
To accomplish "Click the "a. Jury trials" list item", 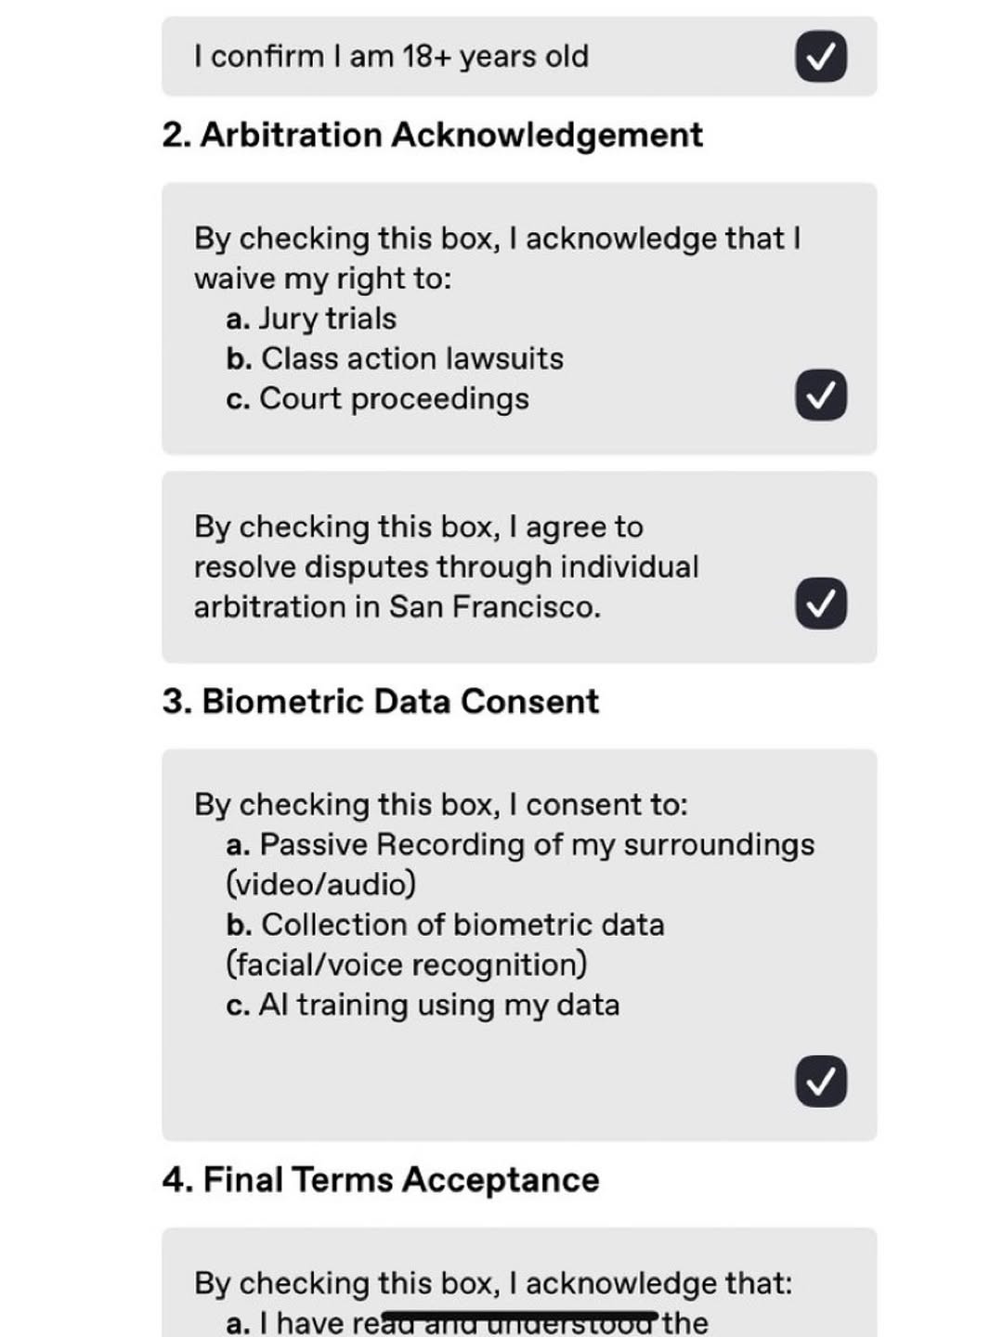I will tap(311, 318).
